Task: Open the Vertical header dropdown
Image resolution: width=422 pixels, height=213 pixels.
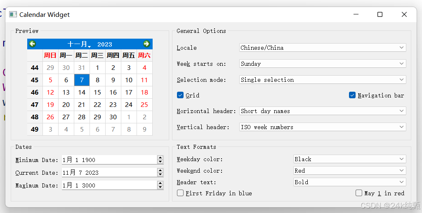Action: pos(323,127)
